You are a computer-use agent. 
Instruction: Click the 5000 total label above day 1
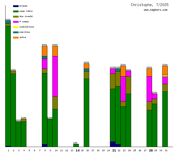pos(8,20)
